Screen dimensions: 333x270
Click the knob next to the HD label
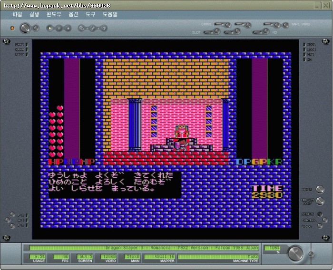266,31
